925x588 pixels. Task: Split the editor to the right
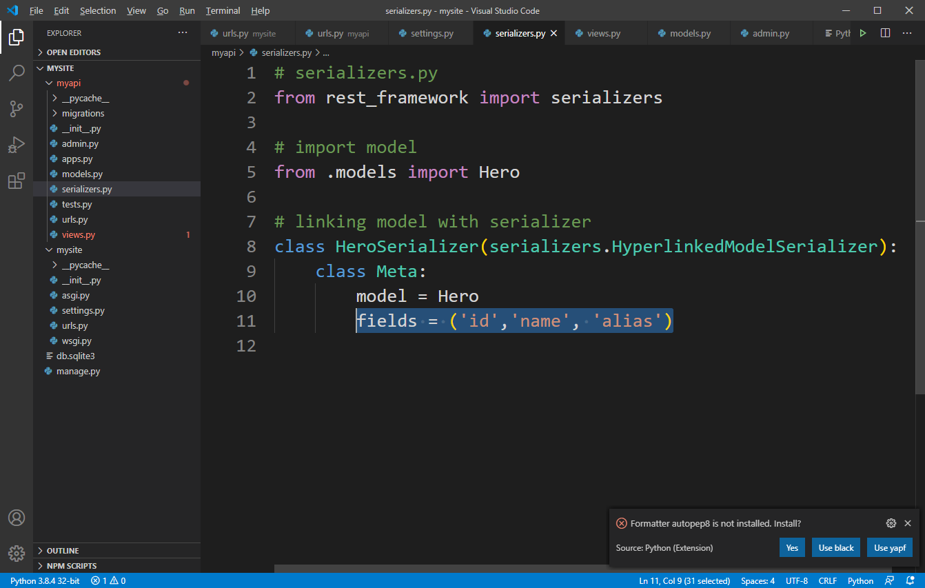click(886, 32)
